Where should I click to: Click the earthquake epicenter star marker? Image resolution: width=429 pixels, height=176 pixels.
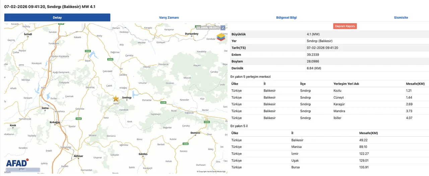(x=116, y=99)
